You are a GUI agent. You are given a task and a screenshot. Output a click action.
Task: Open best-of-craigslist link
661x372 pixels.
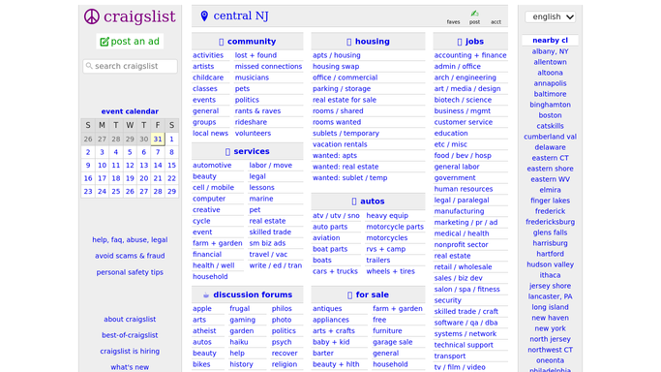point(130,335)
